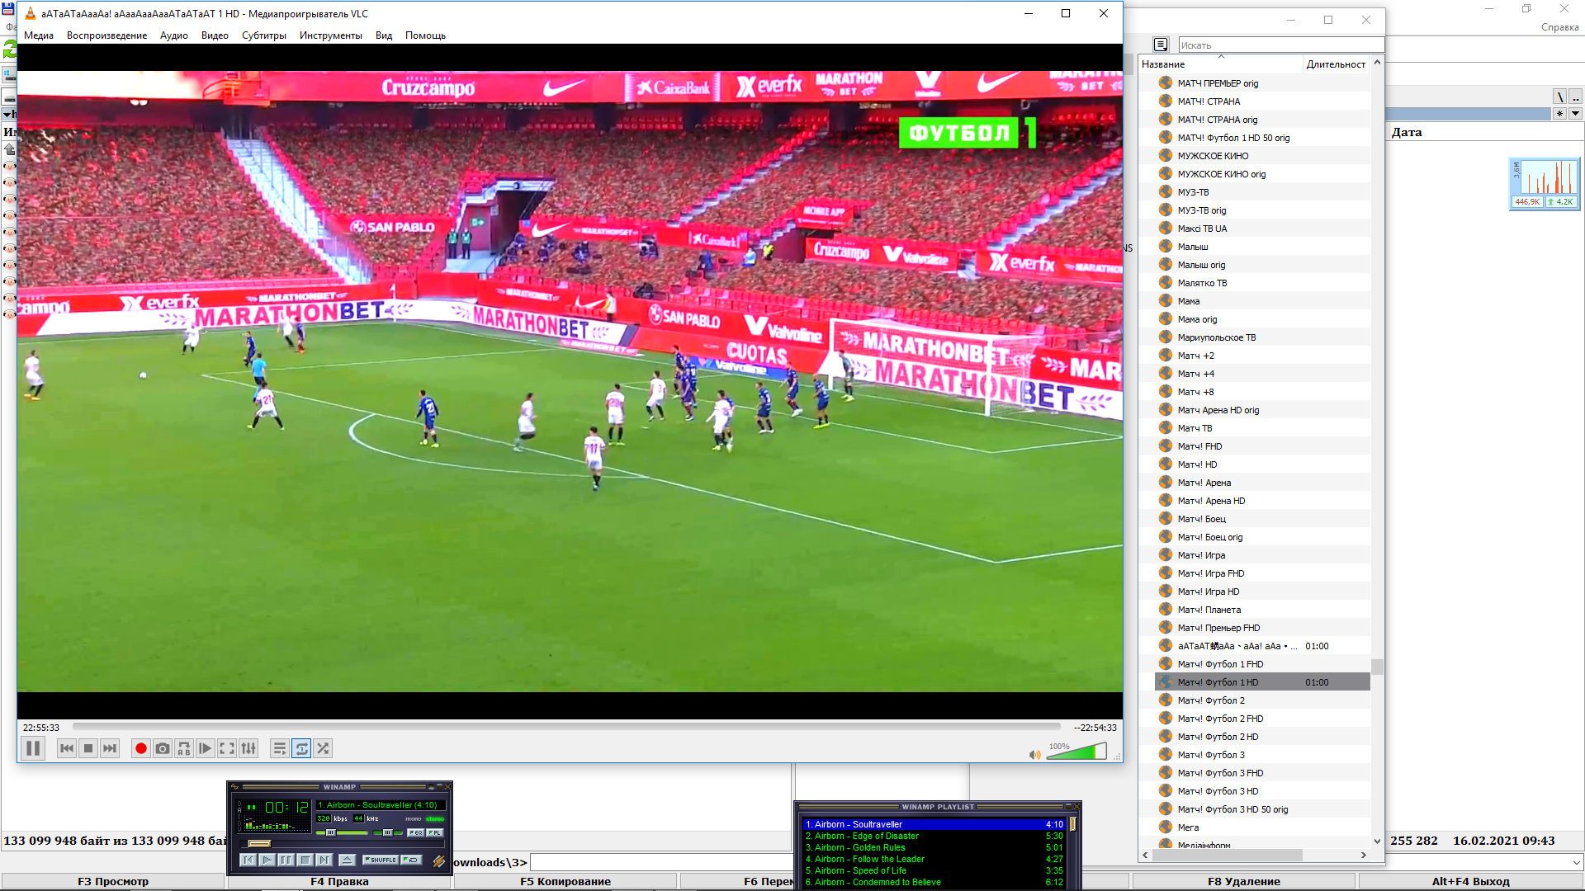
Task: Take a snapshot with the camera icon
Action: 163,748
